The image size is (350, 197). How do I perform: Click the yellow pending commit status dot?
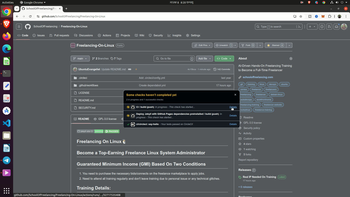(x=136, y=69)
